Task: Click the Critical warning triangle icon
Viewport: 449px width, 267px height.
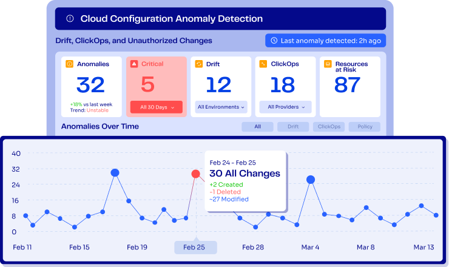Action: [x=134, y=64]
